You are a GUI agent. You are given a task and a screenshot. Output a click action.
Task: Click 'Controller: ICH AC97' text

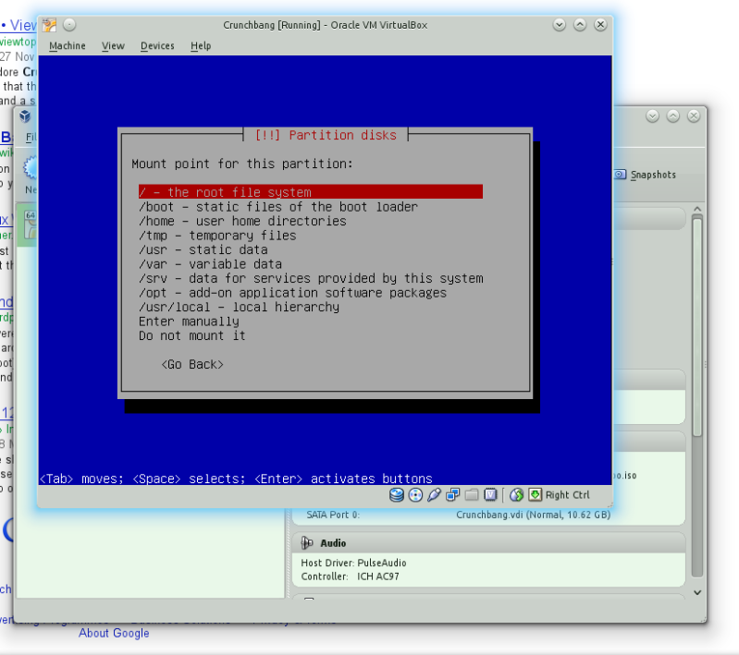click(x=351, y=576)
